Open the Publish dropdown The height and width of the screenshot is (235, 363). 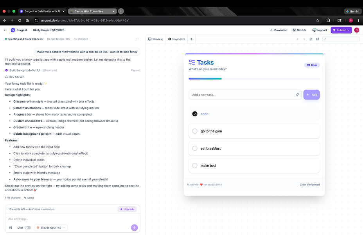pyautogui.click(x=341, y=30)
